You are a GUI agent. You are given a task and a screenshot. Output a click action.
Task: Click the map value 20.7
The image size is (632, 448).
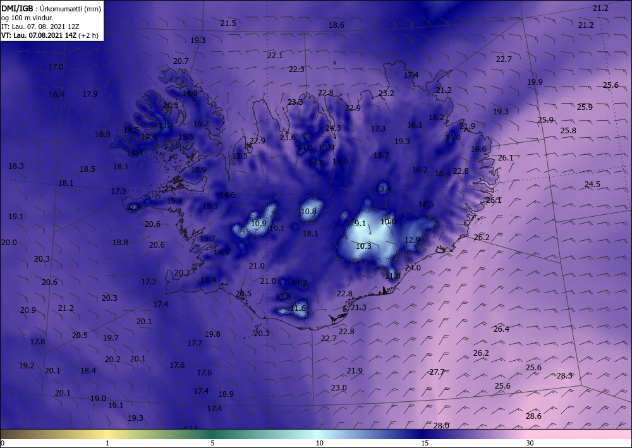click(x=181, y=61)
